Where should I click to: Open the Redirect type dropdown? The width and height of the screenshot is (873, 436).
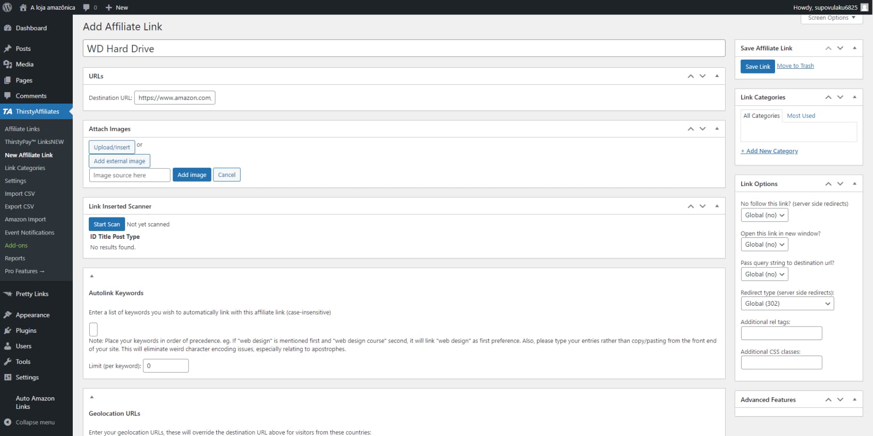coord(787,303)
